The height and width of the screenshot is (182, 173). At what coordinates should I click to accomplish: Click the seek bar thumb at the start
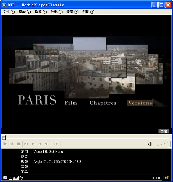pyautogui.click(x=4, y=138)
